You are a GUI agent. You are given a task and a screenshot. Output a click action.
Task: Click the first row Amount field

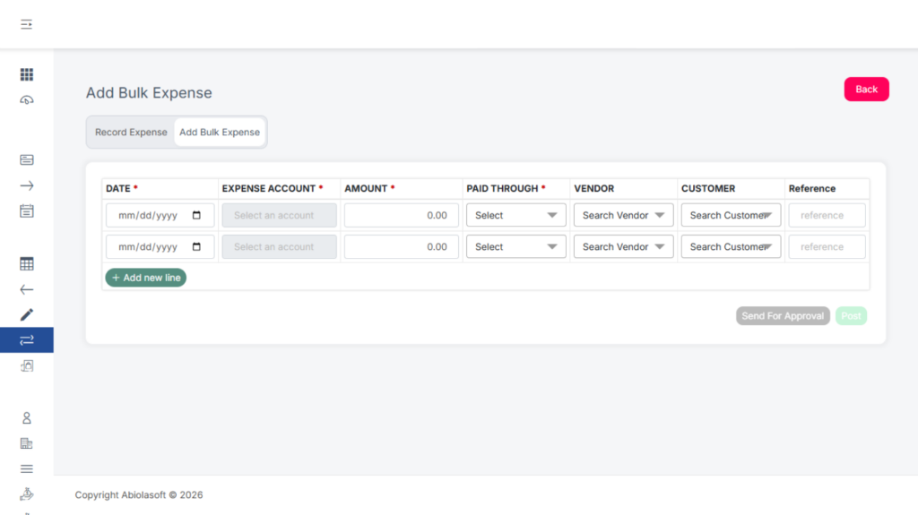click(401, 215)
